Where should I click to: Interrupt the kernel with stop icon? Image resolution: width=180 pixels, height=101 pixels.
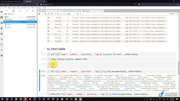(58, 14)
